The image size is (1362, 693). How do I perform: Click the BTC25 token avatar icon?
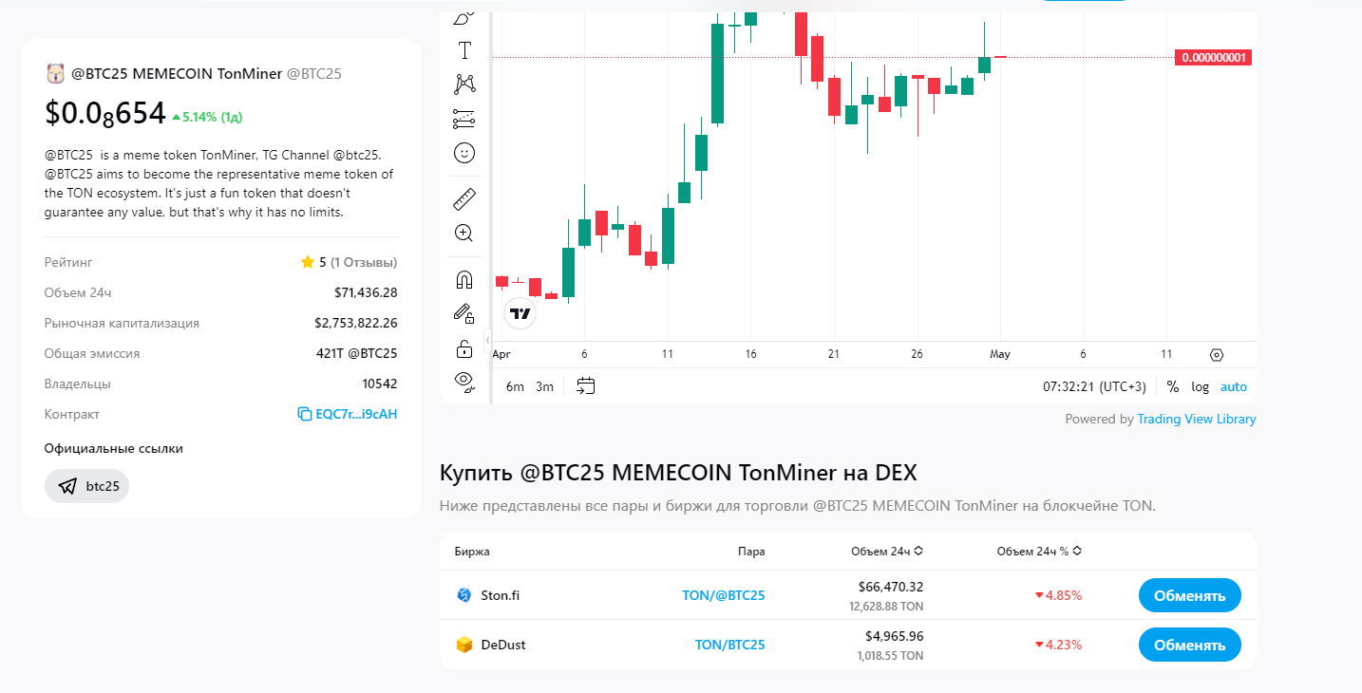[55, 73]
